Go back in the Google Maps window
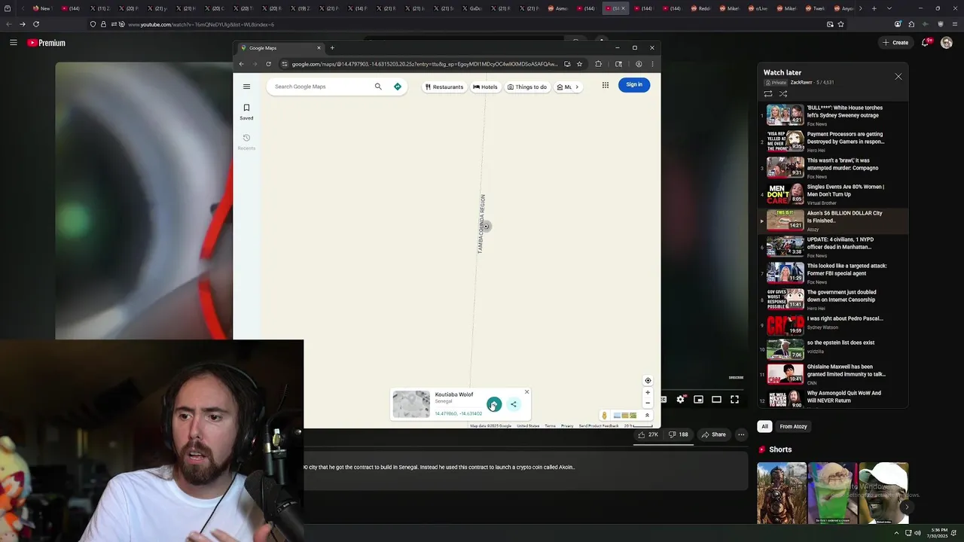Image resolution: width=964 pixels, height=542 pixels. point(242,64)
